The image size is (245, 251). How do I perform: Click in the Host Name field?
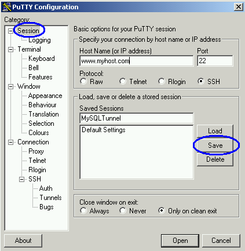coord(137,61)
